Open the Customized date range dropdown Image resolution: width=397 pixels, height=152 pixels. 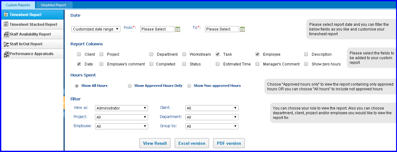click(x=96, y=29)
